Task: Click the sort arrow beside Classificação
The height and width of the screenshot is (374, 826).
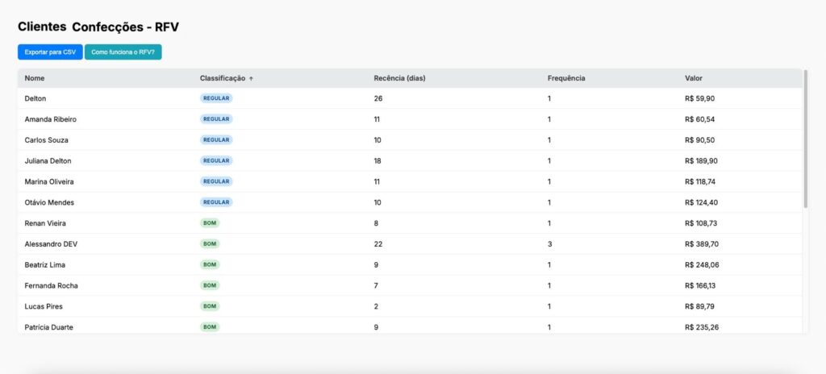Action: tap(252, 78)
